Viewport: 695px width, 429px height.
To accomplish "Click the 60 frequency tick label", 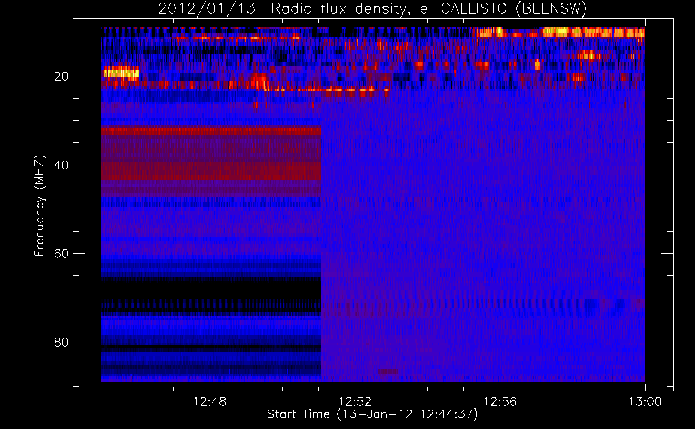I will tap(62, 254).
